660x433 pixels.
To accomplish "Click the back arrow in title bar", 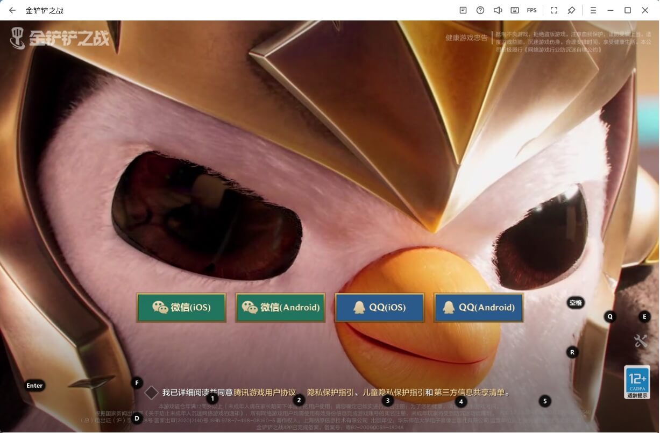I will pos(12,10).
